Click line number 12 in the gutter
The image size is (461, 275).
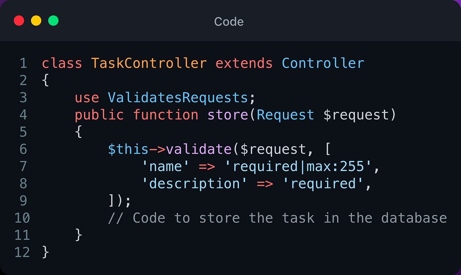click(22, 252)
